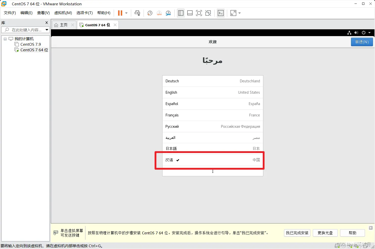The width and height of the screenshot is (375, 249).
Task: Toggle the library sidebar view
Action: point(181,13)
